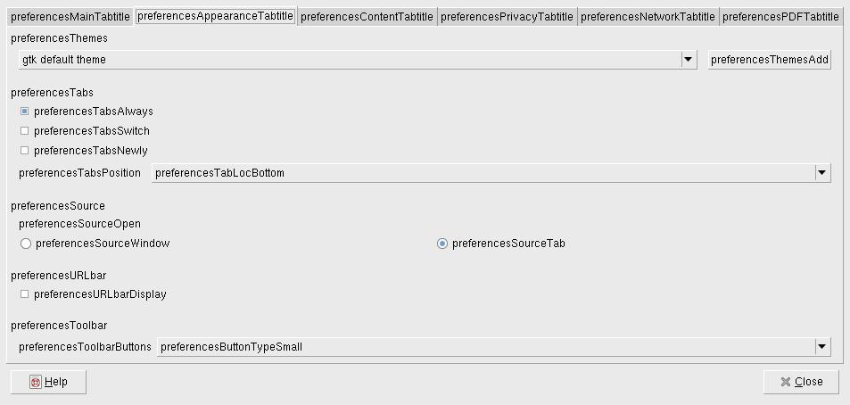This screenshot has height=405, width=850.
Task: Show the preferencesPDFTabtitle tab
Action: pos(780,17)
